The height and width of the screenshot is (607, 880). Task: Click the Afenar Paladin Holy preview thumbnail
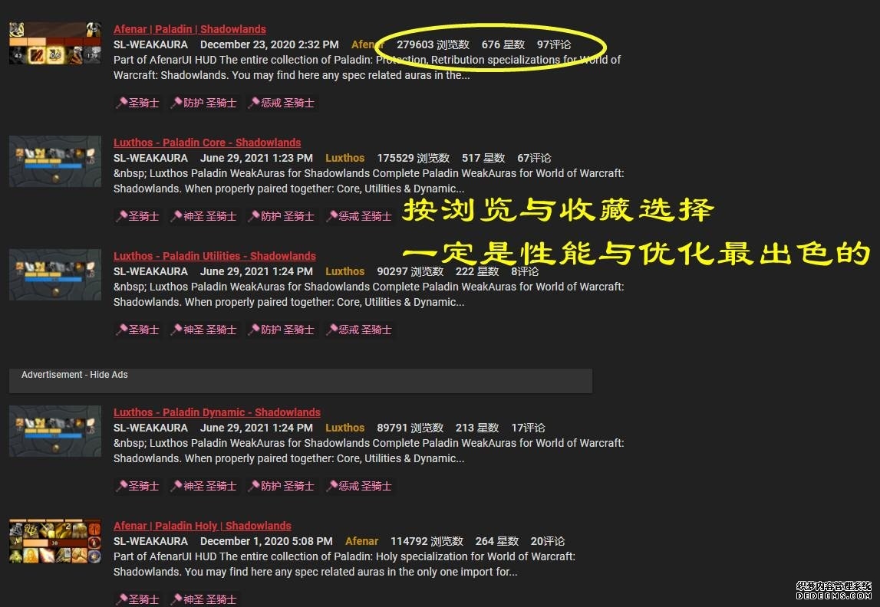[55, 542]
